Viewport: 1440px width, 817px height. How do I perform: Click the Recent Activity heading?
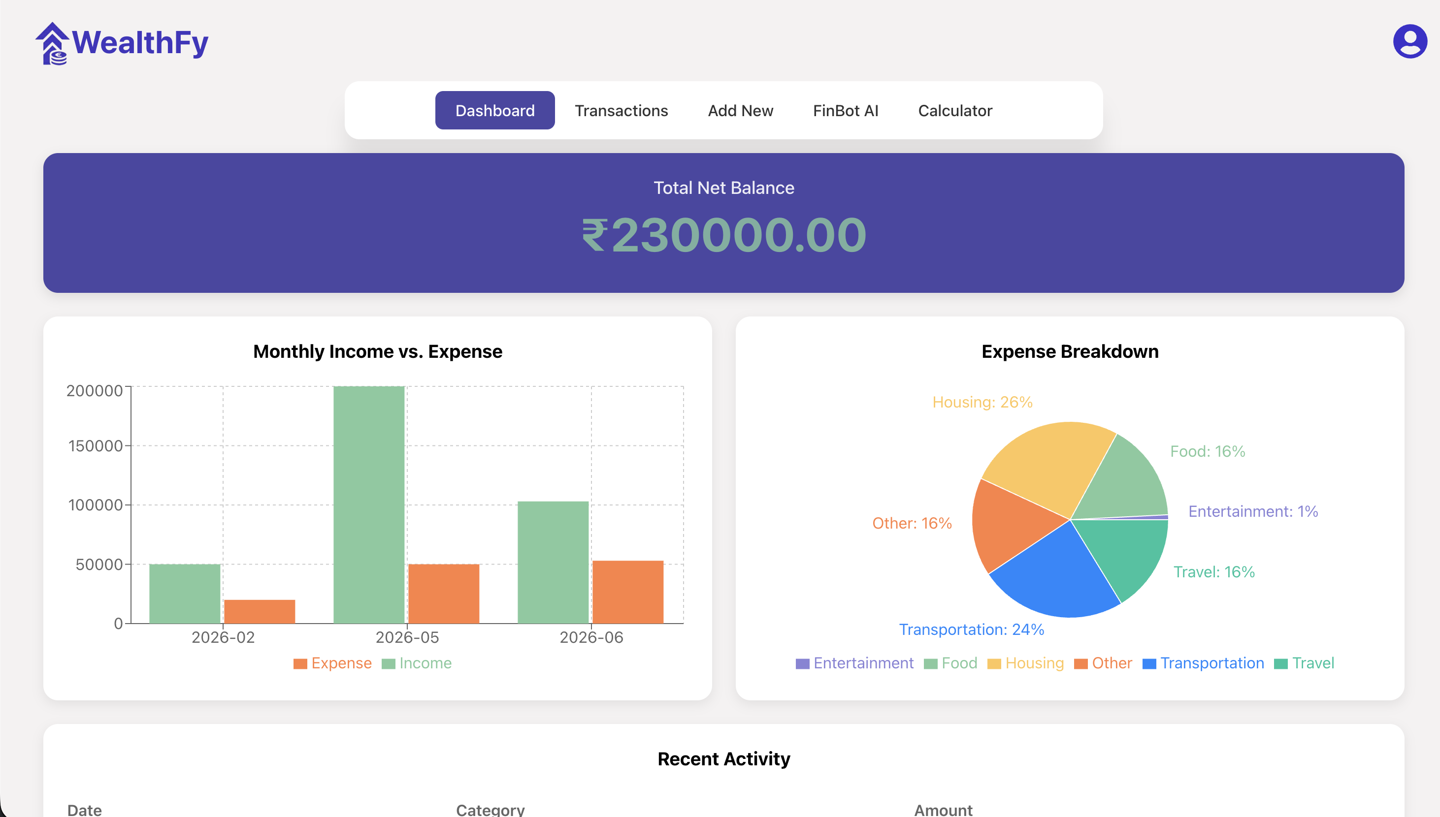pyautogui.click(x=723, y=758)
